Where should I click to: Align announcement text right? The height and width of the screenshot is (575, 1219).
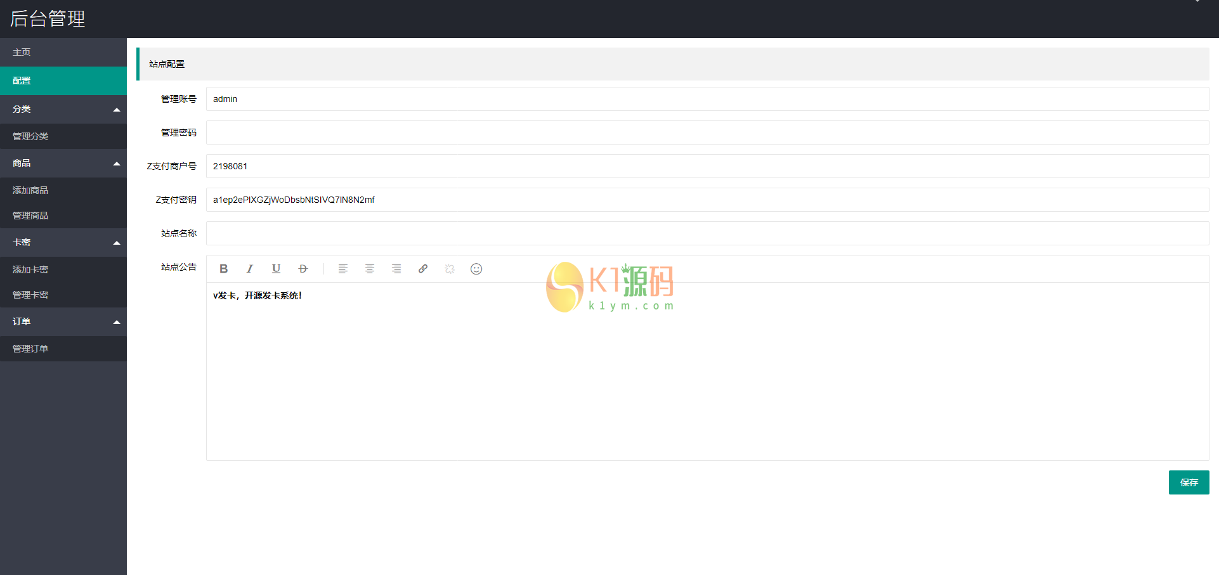pos(396,269)
